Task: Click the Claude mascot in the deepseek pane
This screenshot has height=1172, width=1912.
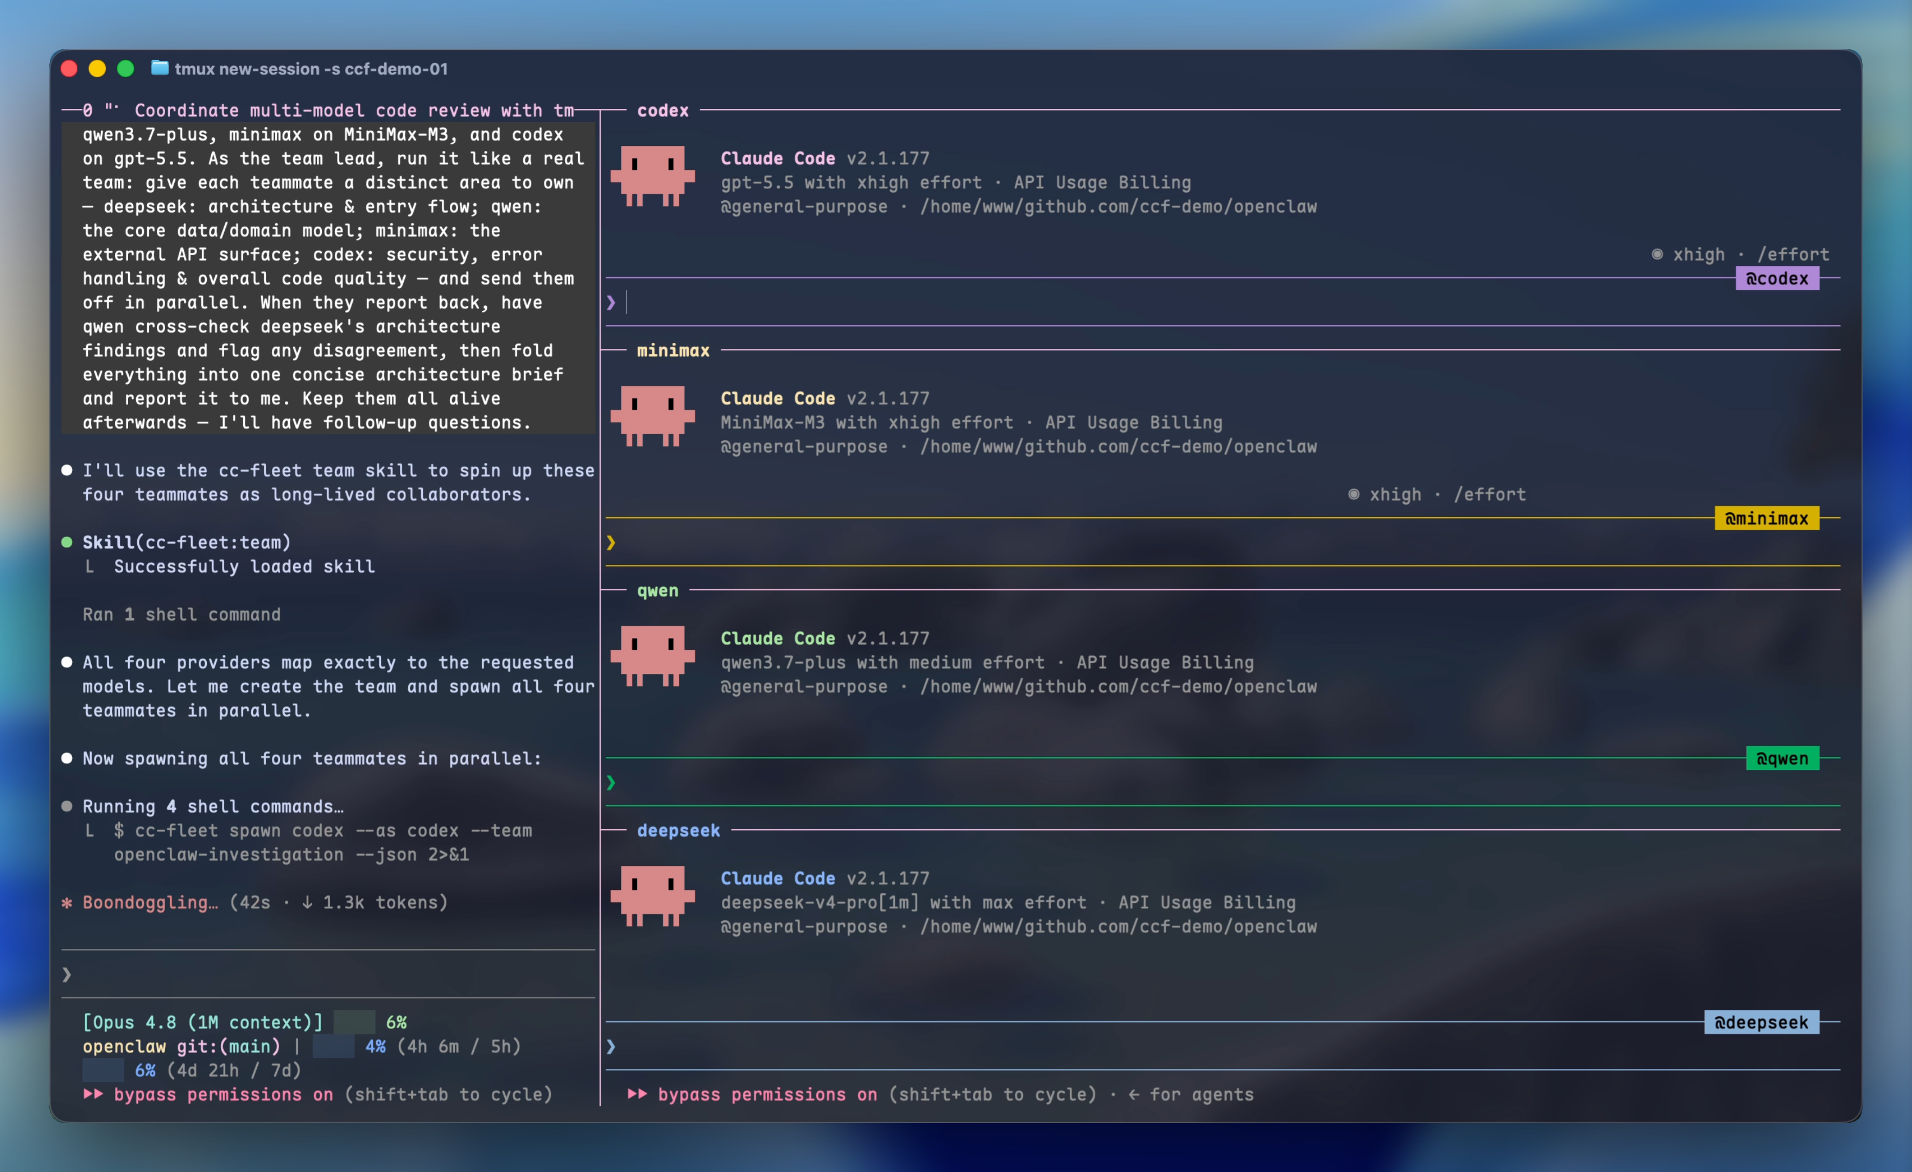Action: (x=652, y=897)
